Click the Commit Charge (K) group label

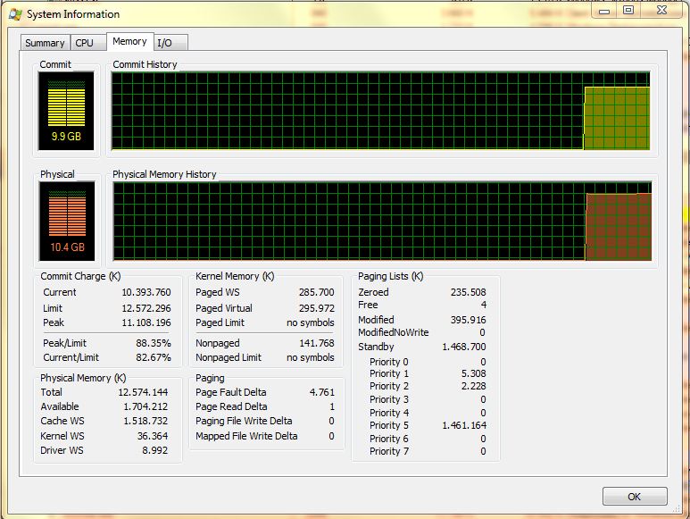click(x=80, y=276)
